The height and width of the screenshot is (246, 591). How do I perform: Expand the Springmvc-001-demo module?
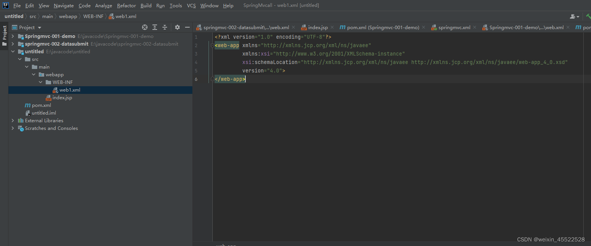click(13, 36)
